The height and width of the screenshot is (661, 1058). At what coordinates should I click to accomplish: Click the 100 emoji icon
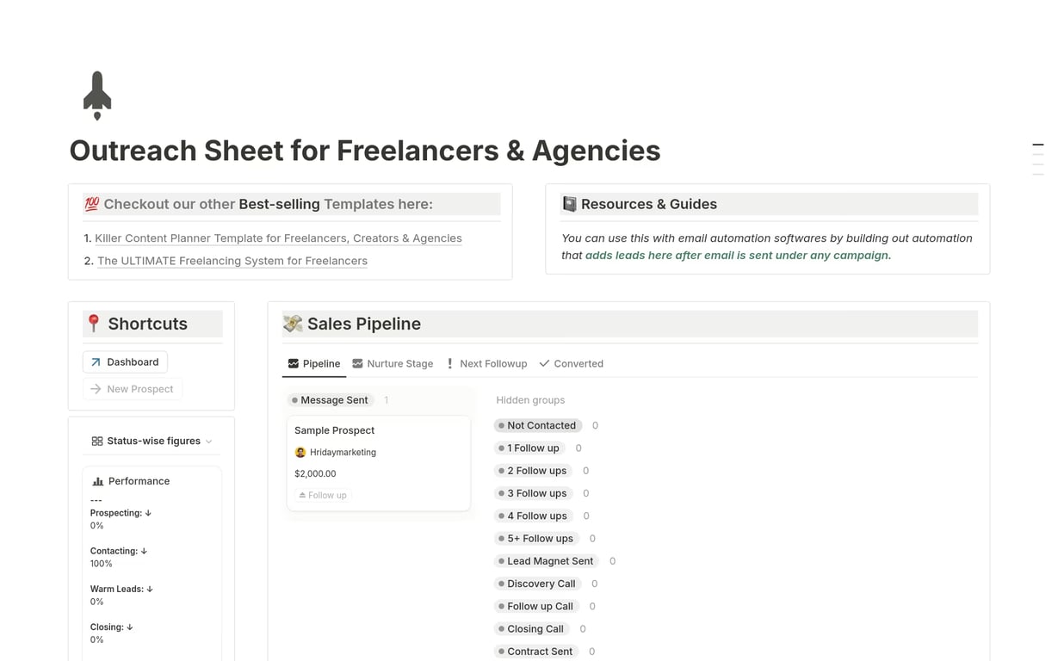(91, 204)
